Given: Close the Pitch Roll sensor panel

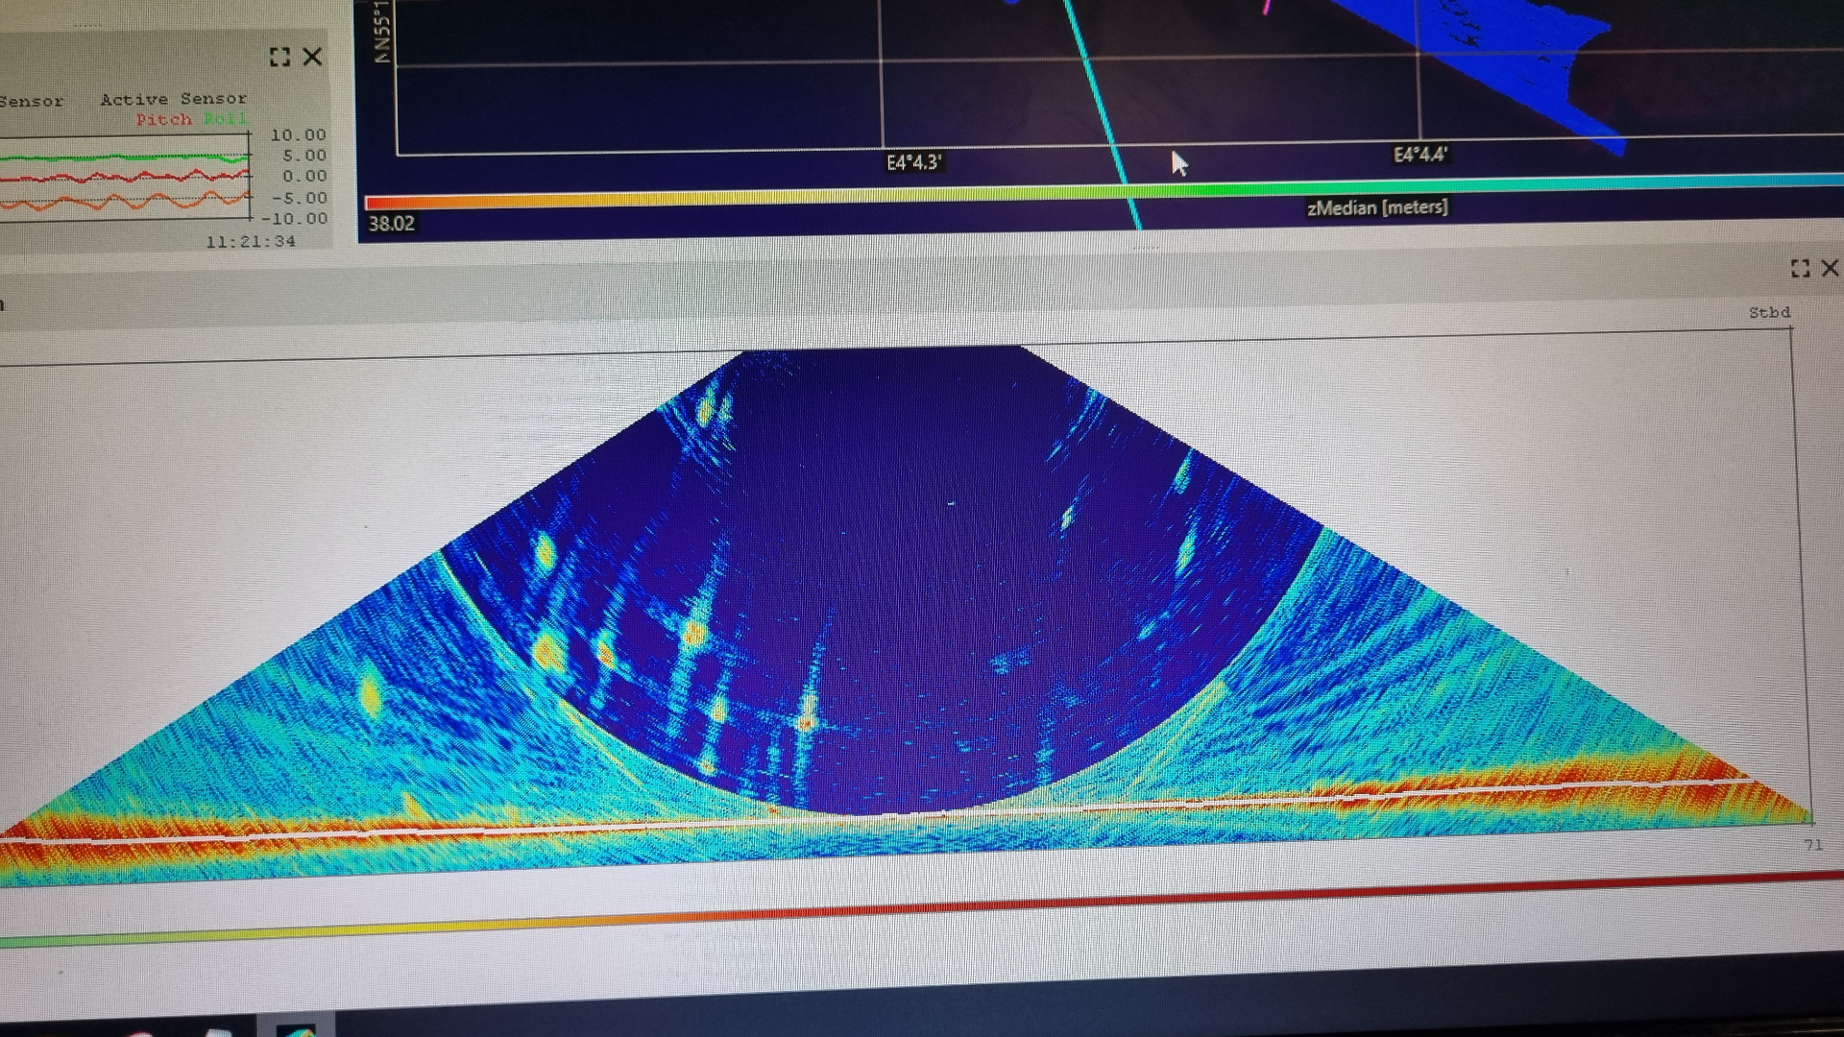Looking at the screenshot, I should (312, 58).
